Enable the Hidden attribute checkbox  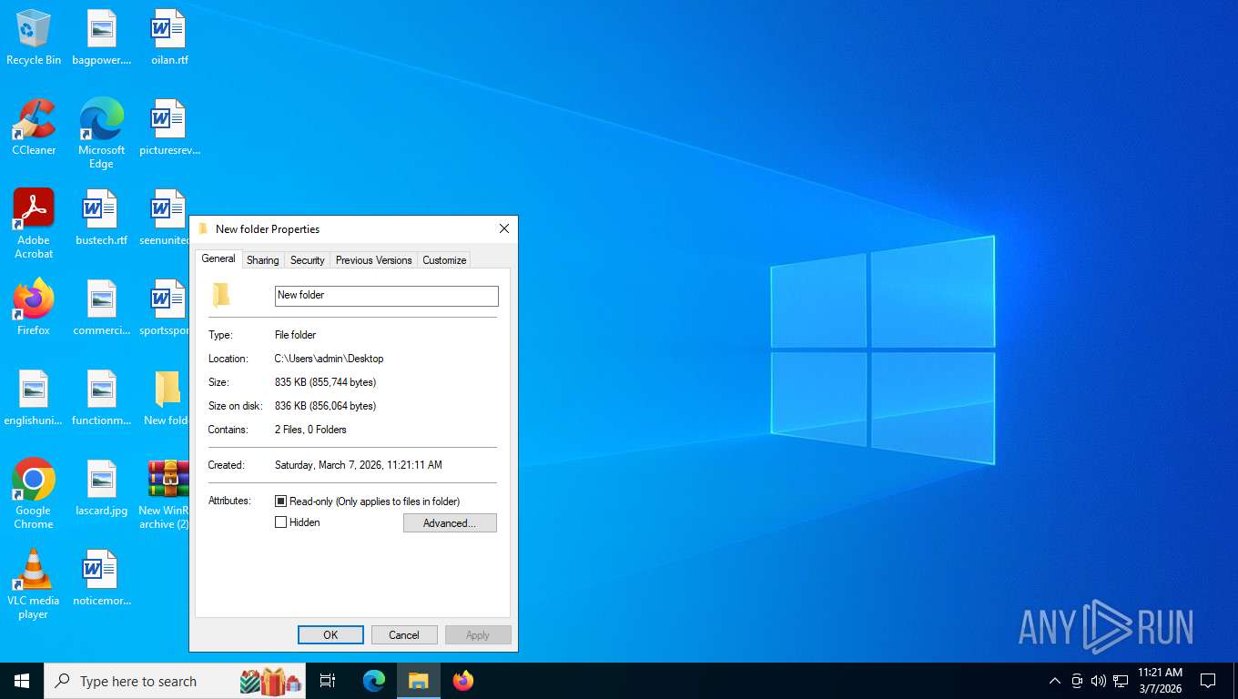pyautogui.click(x=281, y=522)
